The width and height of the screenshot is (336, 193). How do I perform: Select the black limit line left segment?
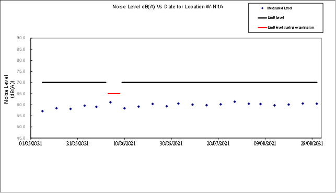click(74, 82)
